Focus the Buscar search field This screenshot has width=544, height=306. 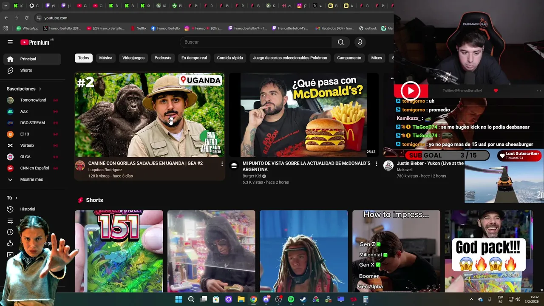[x=256, y=42]
